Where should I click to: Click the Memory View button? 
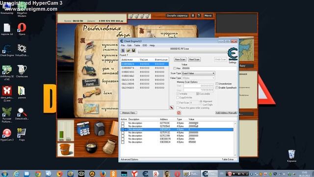[129, 113]
